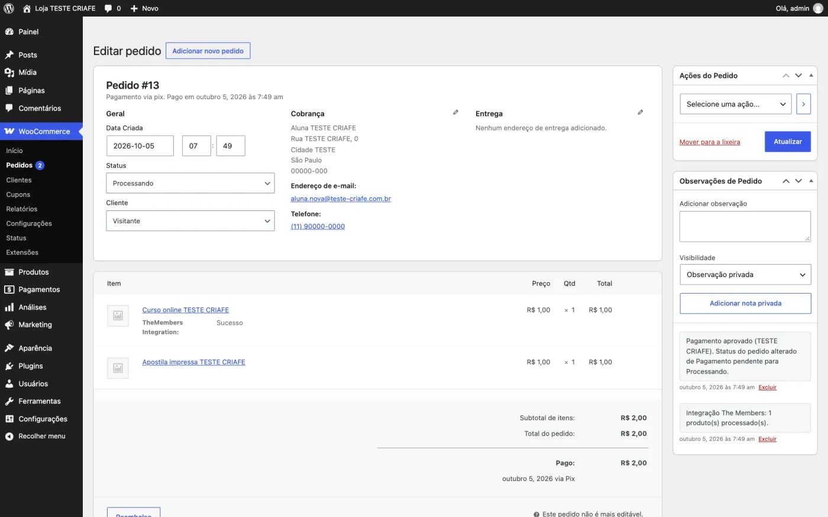Open the Cupons submenu item
Screen dimensions: 828x517
click(18, 194)
